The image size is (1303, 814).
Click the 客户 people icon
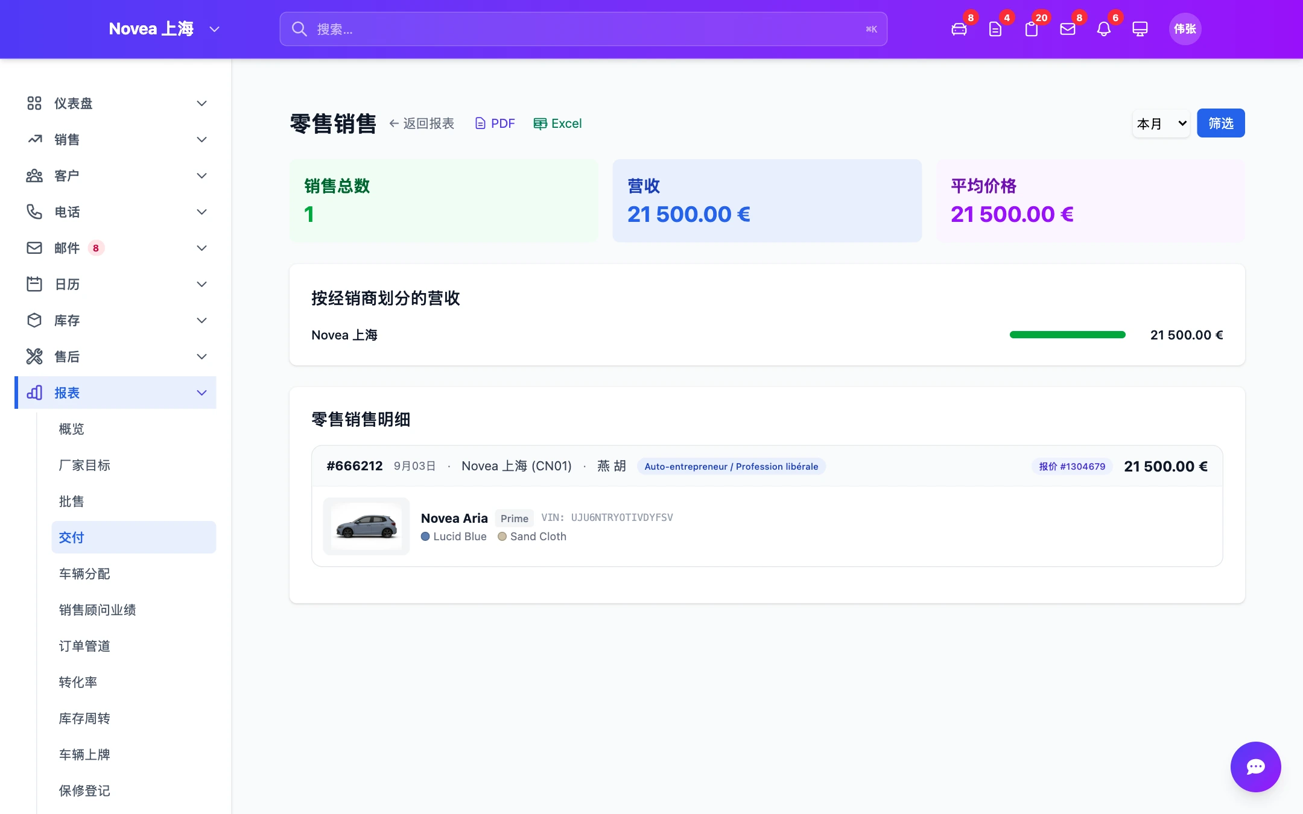click(x=34, y=175)
